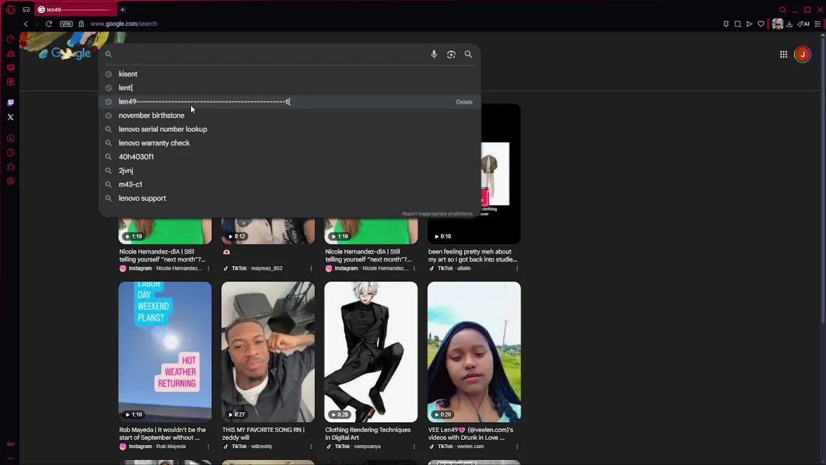This screenshot has width=826, height=465.
Task: Open options menu for ullalin result
Action: pyautogui.click(x=517, y=269)
